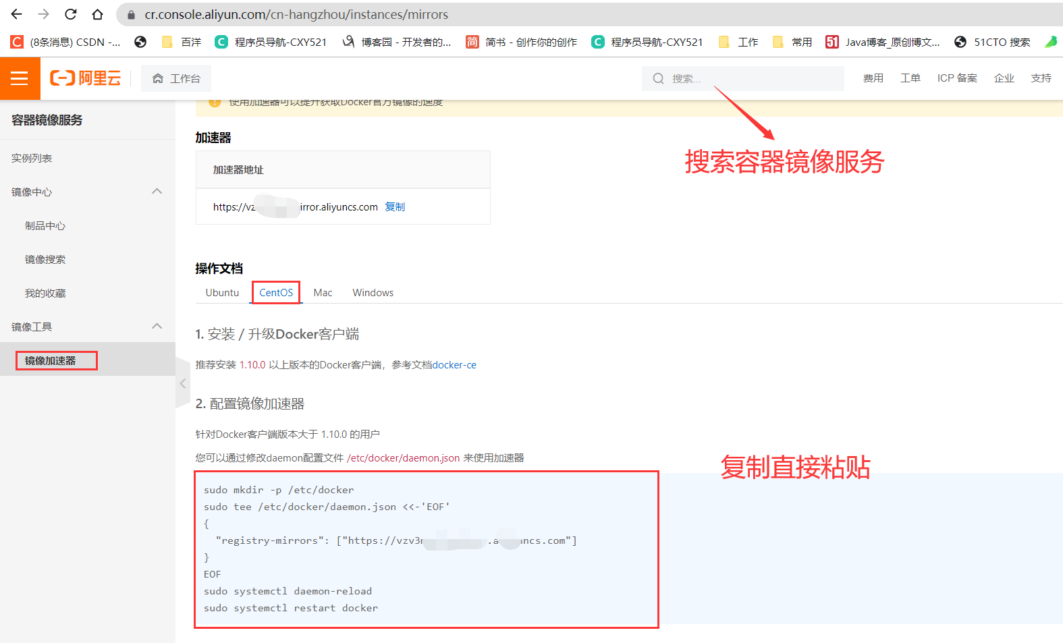1063x643 pixels.
Task: Open second 程序员导航-CXY521 bookmark
Action: coord(647,42)
